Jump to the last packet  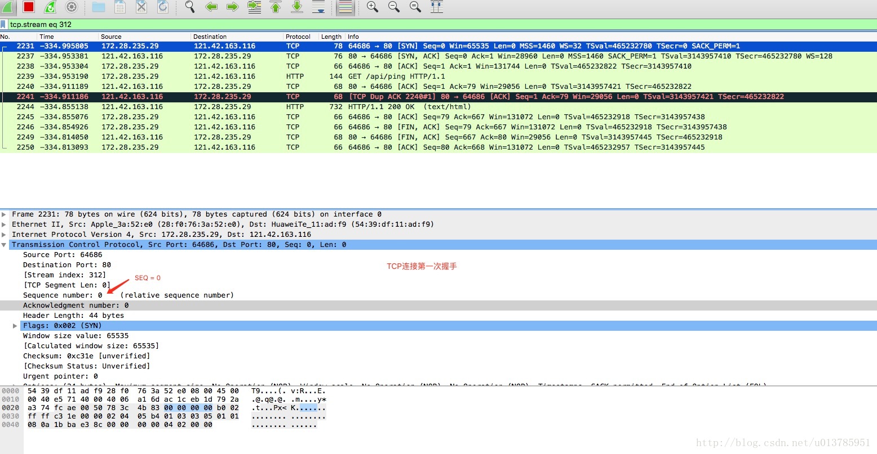pos(297,7)
